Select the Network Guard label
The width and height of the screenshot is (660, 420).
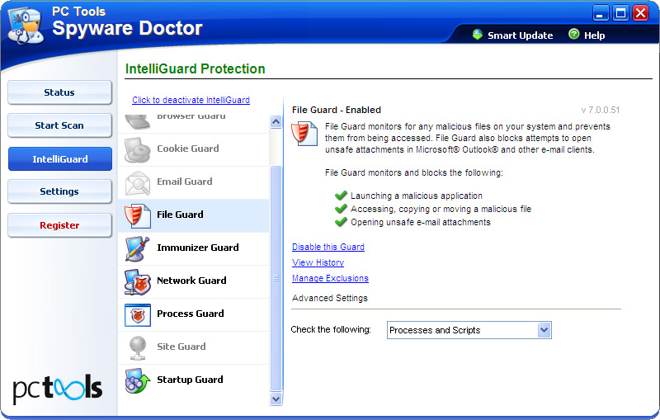(191, 281)
